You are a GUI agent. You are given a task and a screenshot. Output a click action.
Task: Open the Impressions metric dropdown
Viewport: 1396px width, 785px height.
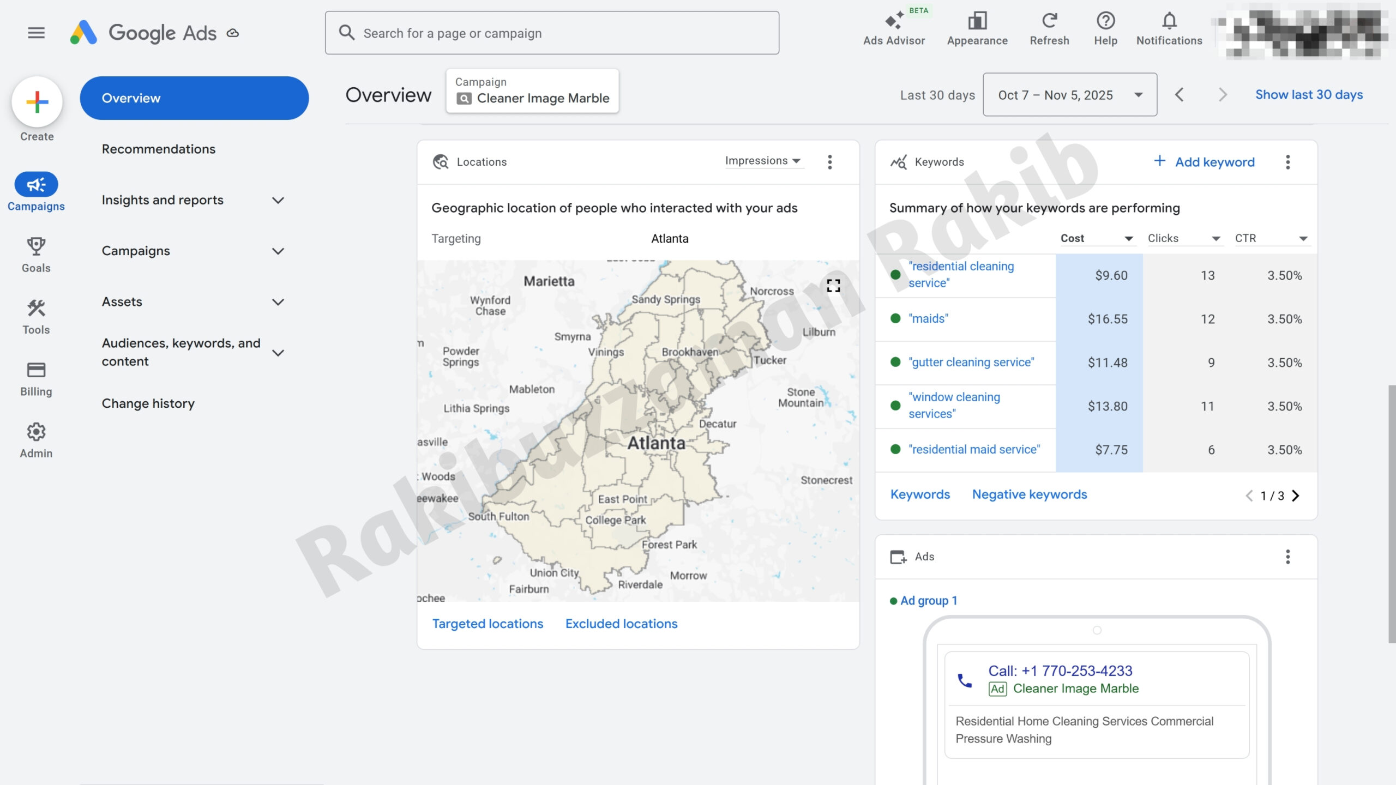click(763, 161)
